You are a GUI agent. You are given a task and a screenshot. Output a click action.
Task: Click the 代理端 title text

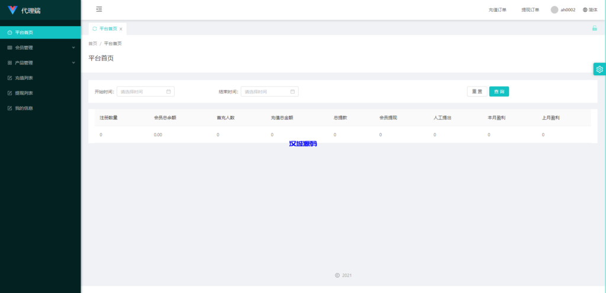tap(31, 11)
